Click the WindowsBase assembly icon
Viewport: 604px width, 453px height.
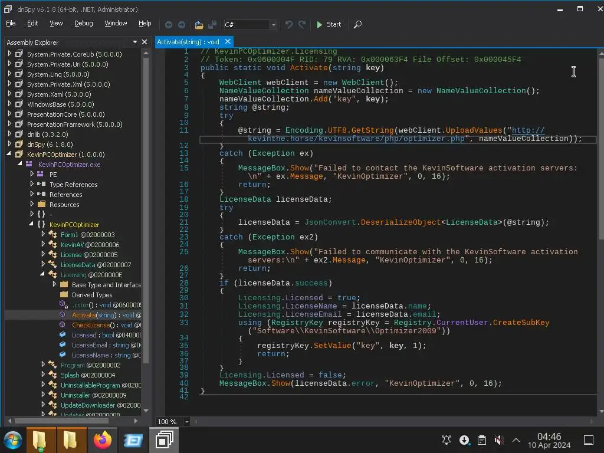pyautogui.click(x=19, y=104)
